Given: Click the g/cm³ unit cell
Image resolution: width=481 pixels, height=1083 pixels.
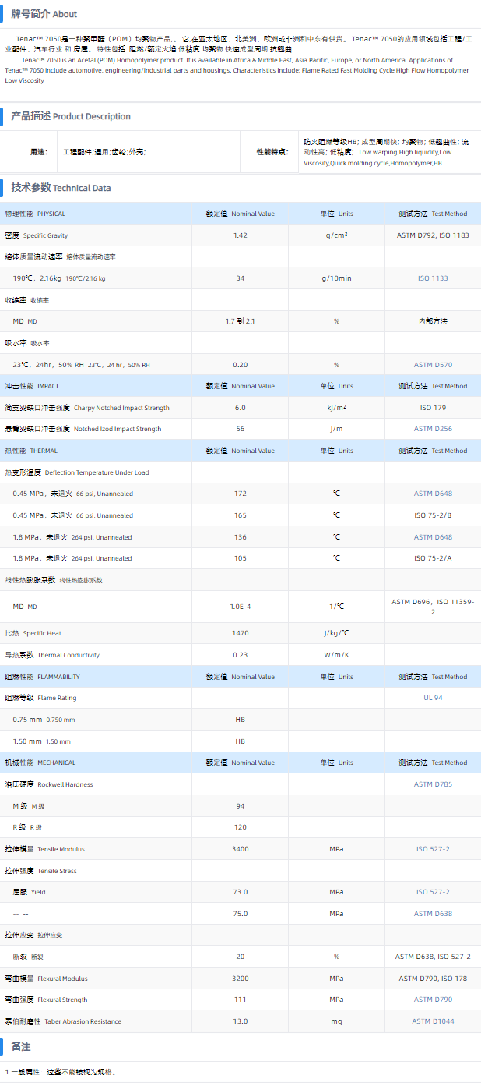Looking at the screenshot, I should [x=337, y=235].
